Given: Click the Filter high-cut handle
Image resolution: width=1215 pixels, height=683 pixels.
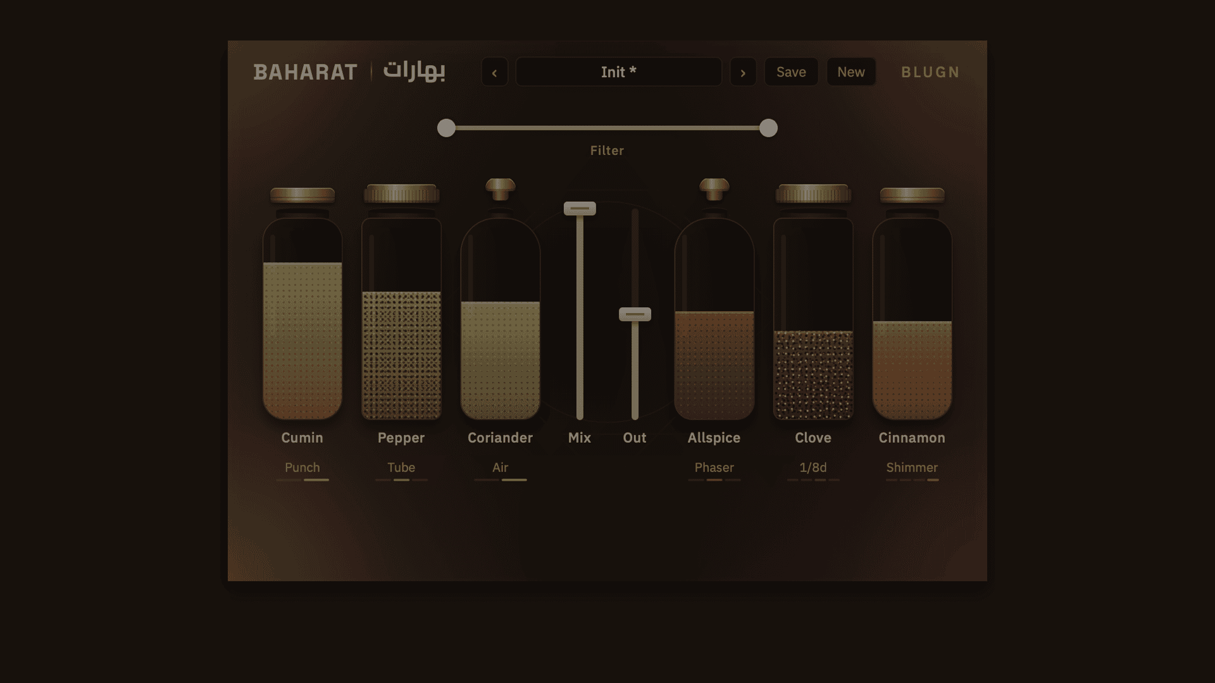Looking at the screenshot, I should click(x=768, y=128).
